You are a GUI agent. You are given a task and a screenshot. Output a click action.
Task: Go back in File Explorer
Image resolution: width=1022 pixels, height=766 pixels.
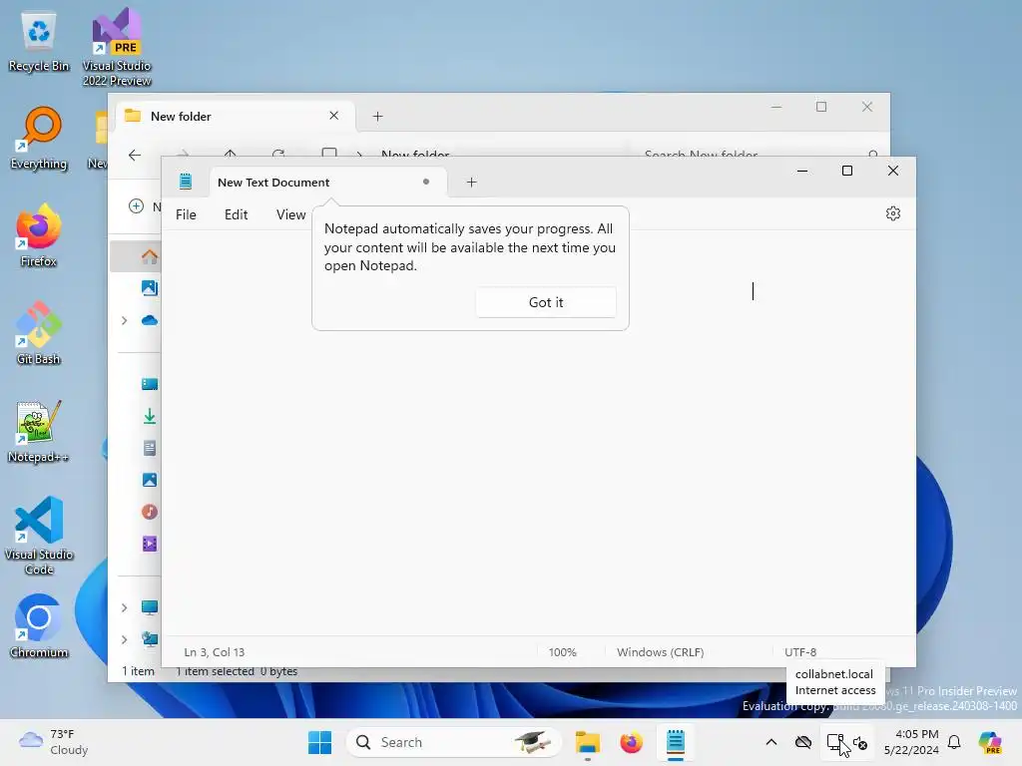coord(135,155)
